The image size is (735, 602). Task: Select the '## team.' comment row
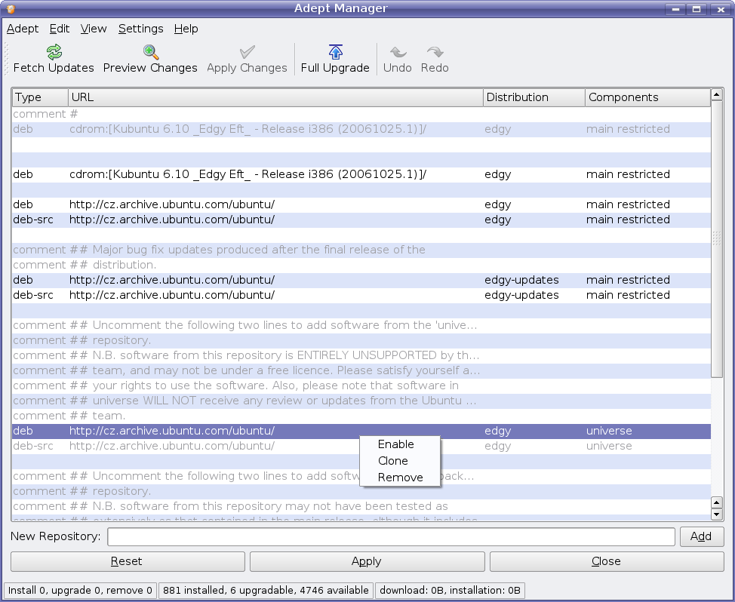click(x=361, y=416)
